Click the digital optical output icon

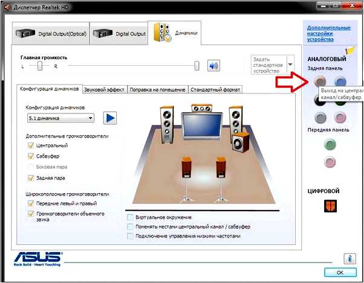pos(330,206)
